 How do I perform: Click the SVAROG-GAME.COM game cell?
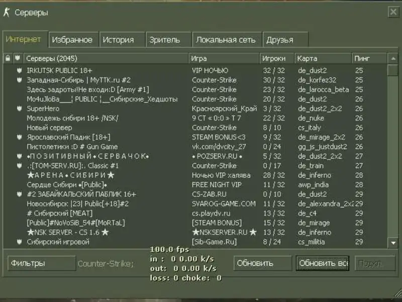click(224, 204)
